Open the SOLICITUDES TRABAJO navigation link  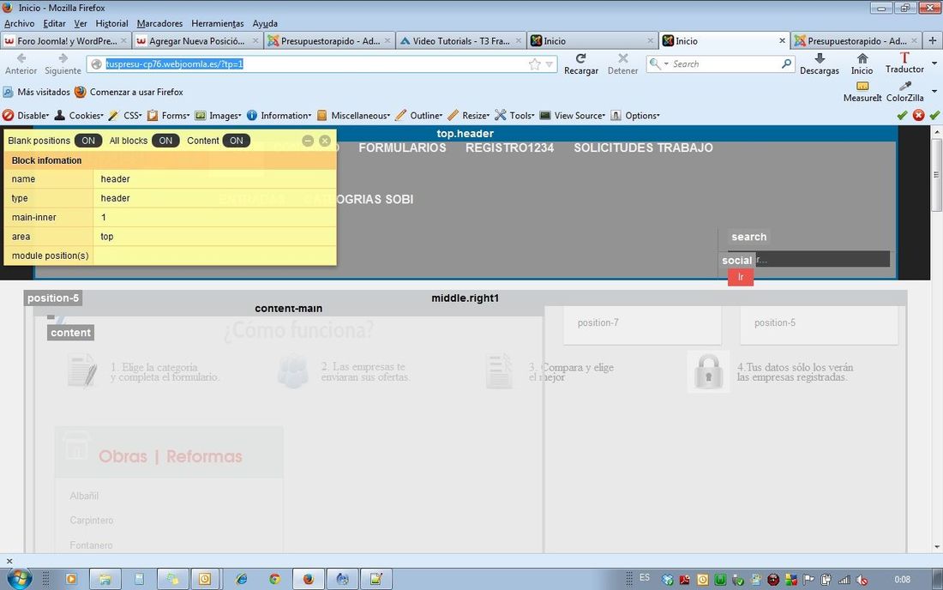click(643, 148)
